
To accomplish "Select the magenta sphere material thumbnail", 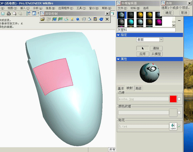I will pos(159,22).
